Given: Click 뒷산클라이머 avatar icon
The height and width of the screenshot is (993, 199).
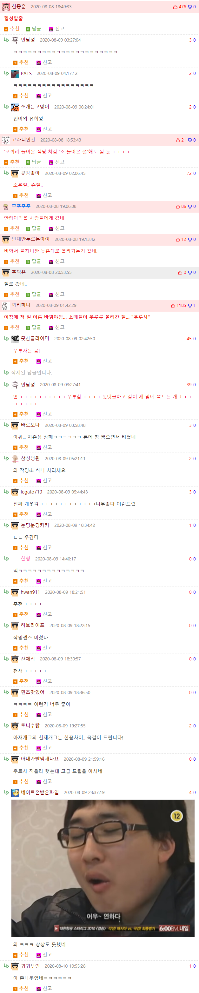Looking at the screenshot, I should [x=15, y=338].
